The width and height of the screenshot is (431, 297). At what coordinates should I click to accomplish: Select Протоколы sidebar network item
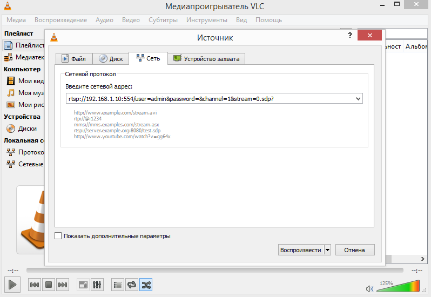[x=25, y=152]
